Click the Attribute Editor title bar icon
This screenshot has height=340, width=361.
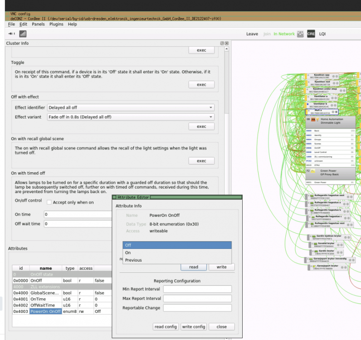[114, 197]
